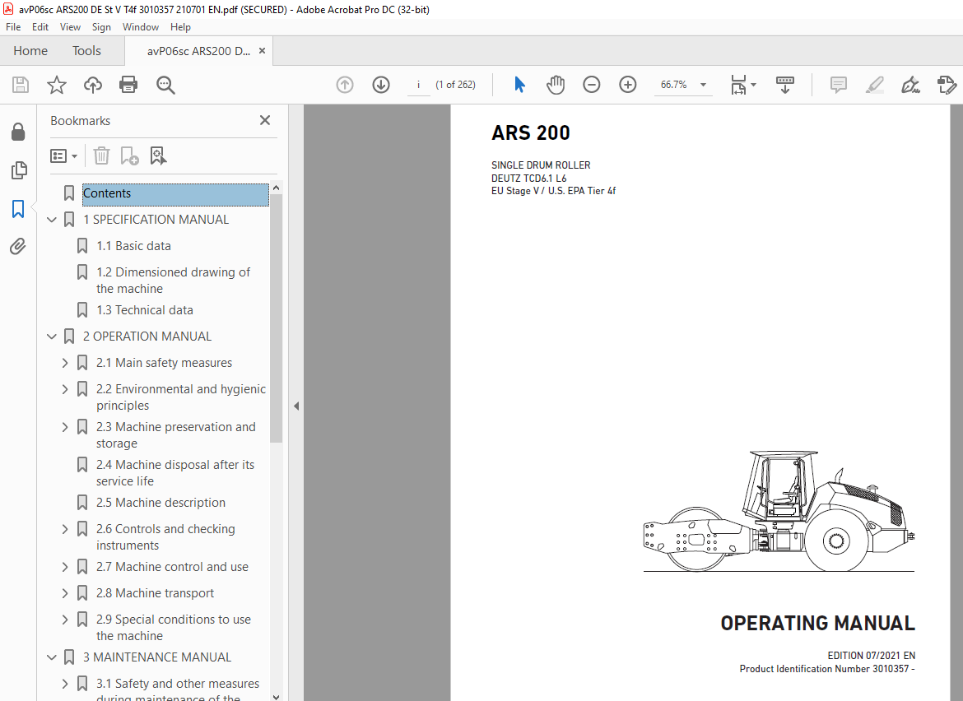Expand 2.3 Machine preservation and storage
Viewport: 963px width, 701px height.
point(65,427)
